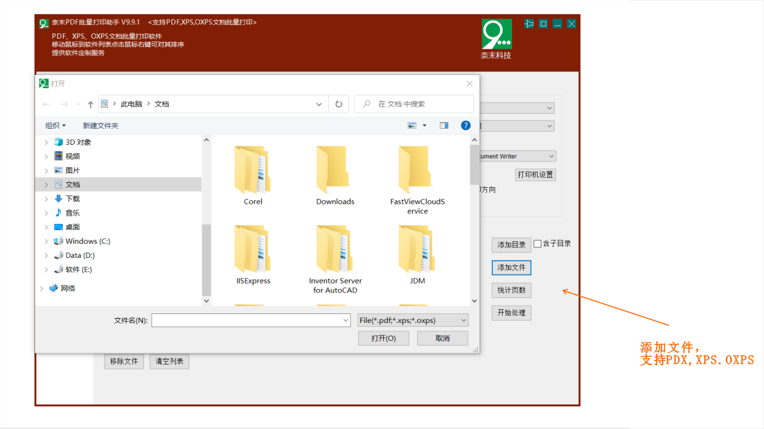The height and width of the screenshot is (429, 764).
Task: Expand the Windows (C:) drive node
Action: coord(47,241)
